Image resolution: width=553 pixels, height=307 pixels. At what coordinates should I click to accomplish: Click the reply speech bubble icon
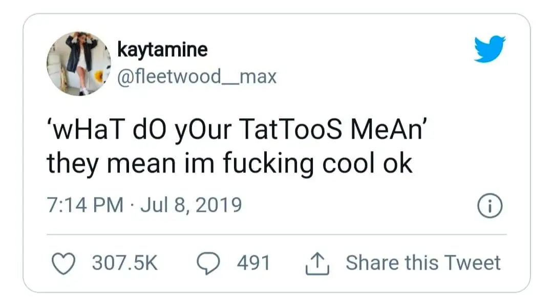coord(209,263)
